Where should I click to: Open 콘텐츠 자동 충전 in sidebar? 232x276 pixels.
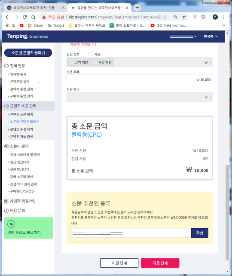21,137
